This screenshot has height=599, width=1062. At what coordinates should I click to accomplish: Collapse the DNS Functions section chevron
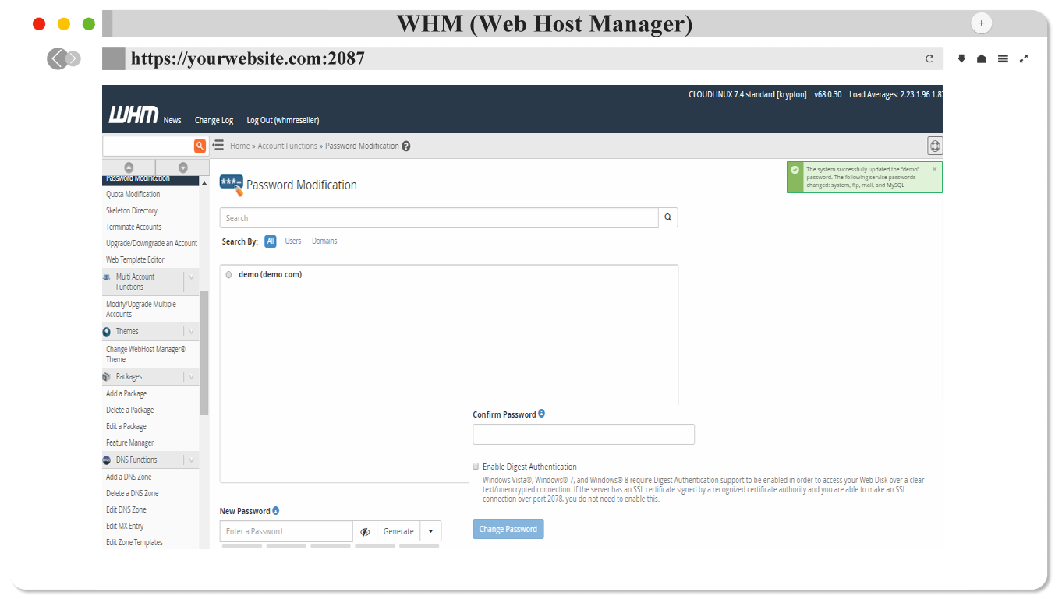(191, 460)
